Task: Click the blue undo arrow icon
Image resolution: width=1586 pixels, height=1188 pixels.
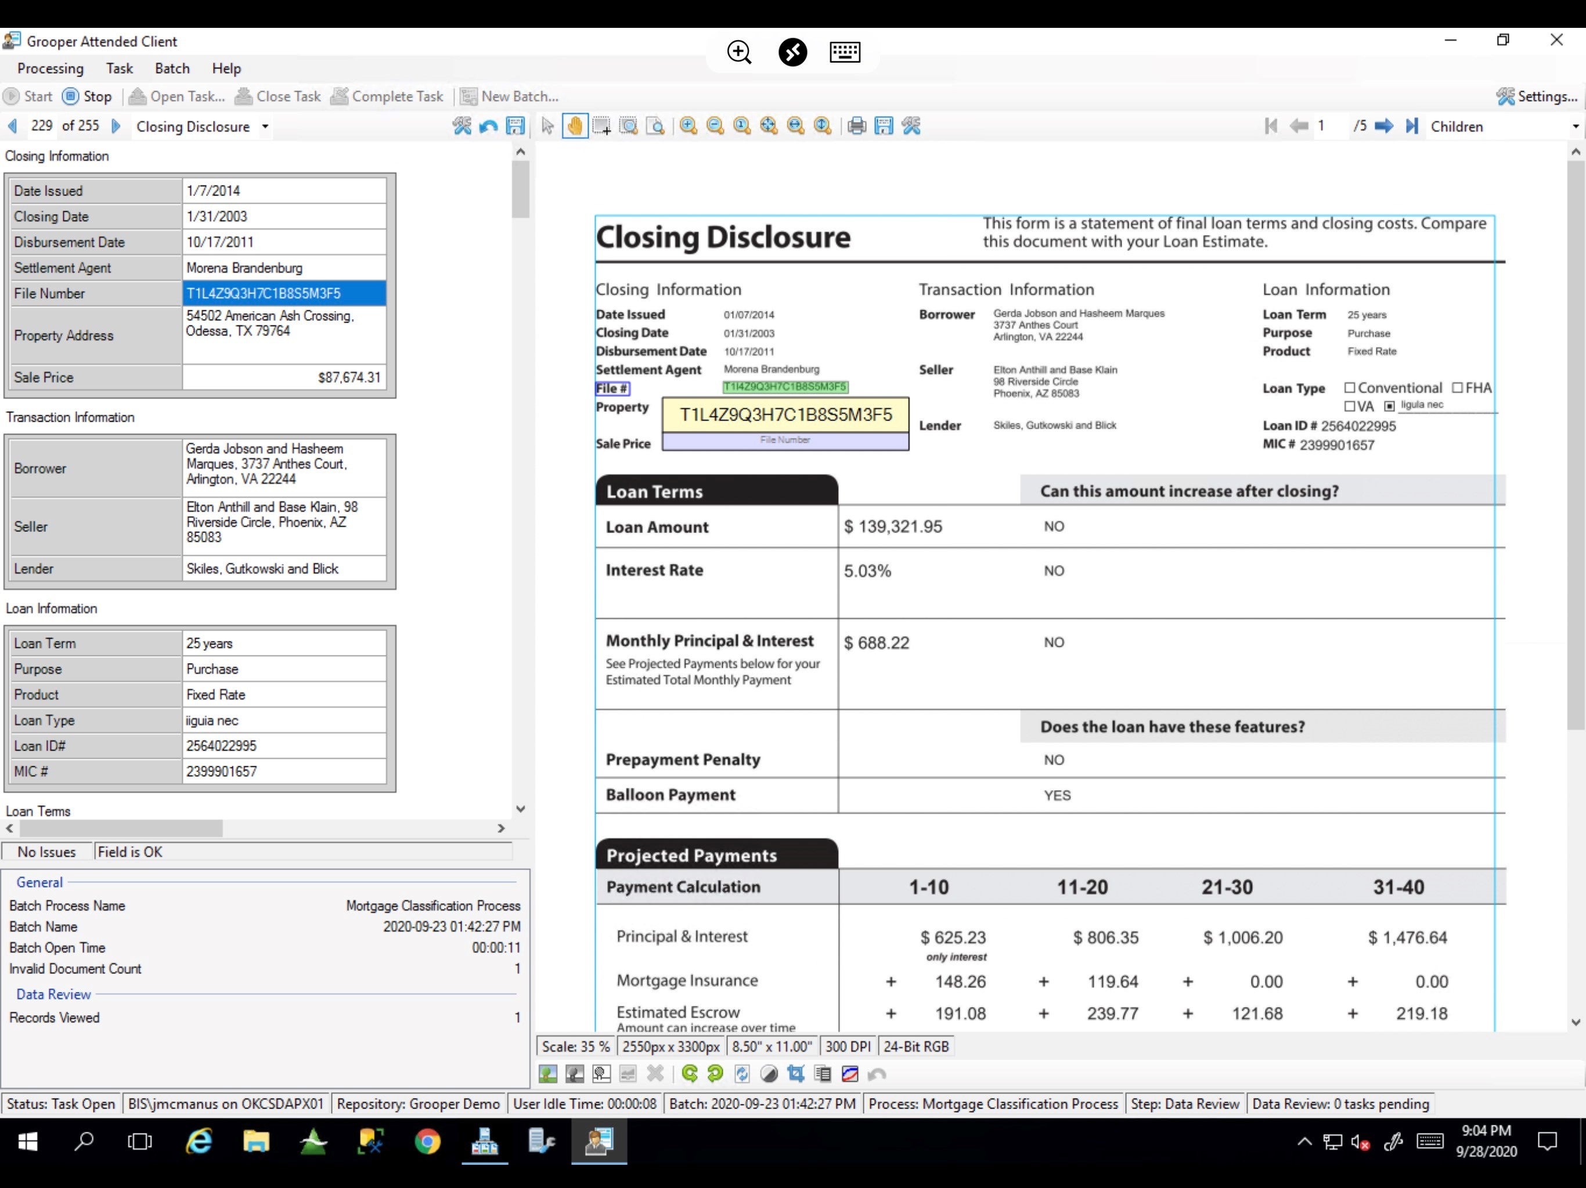Action: [x=488, y=126]
